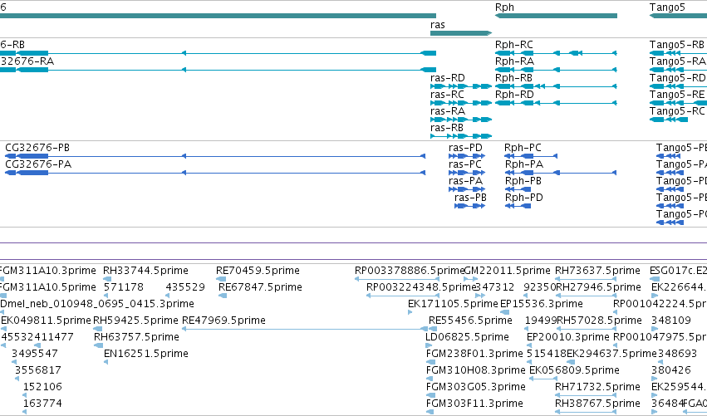Click EST RE47969.5prime
This screenshot has height=416, width=707.
coord(305,329)
